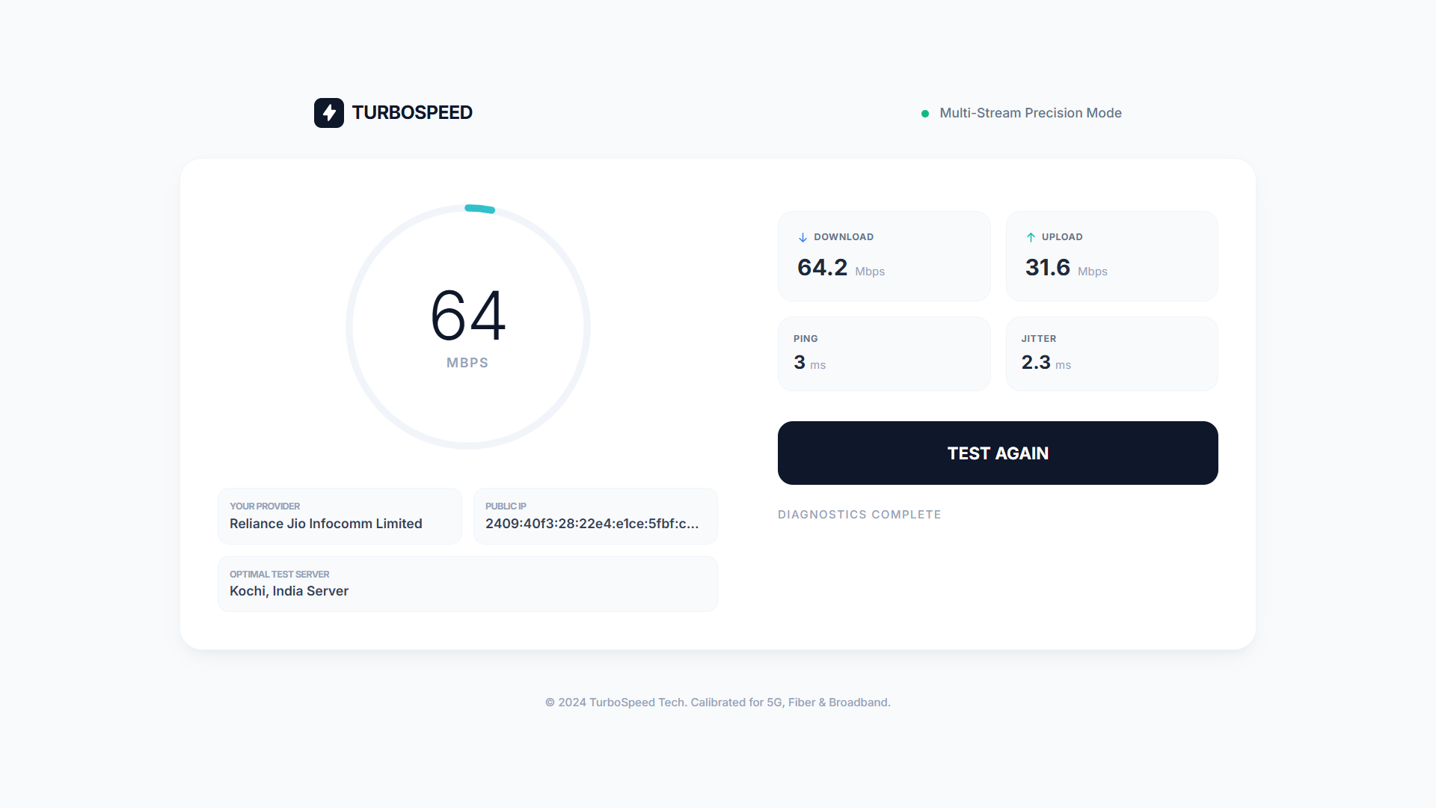
Task: Click the TurboSpeed lightning bolt logo icon
Action: (x=328, y=113)
